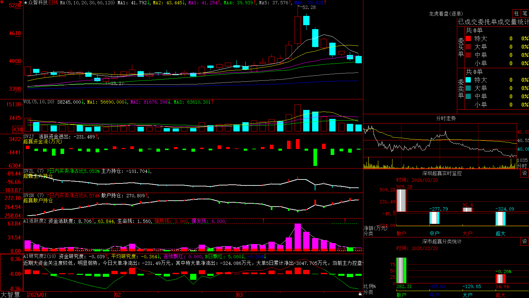Click the 02 month timeline marker
The image size is (529, 298).
118,295
